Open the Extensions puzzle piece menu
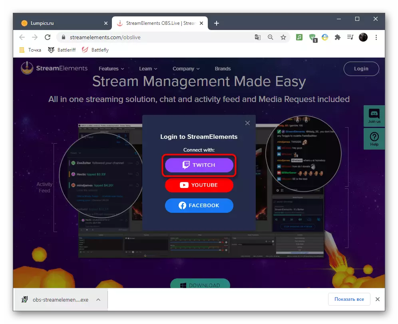 (x=337, y=37)
